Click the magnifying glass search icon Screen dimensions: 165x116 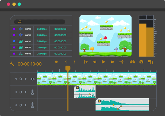(20, 22)
